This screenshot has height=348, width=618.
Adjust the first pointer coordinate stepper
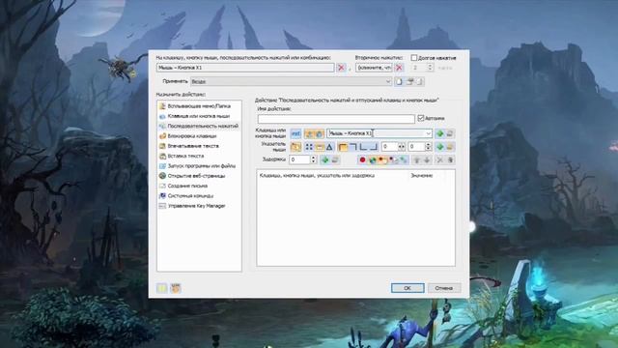402,147
